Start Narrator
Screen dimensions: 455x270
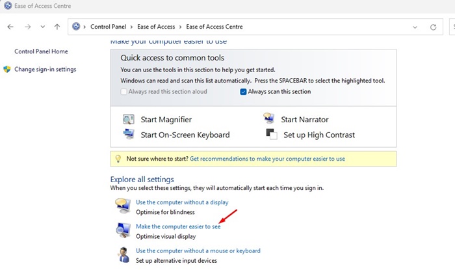[305, 120]
